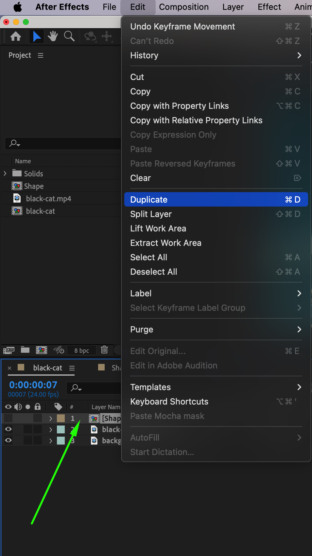Click the label color swatch of layer 2

click(61, 429)
